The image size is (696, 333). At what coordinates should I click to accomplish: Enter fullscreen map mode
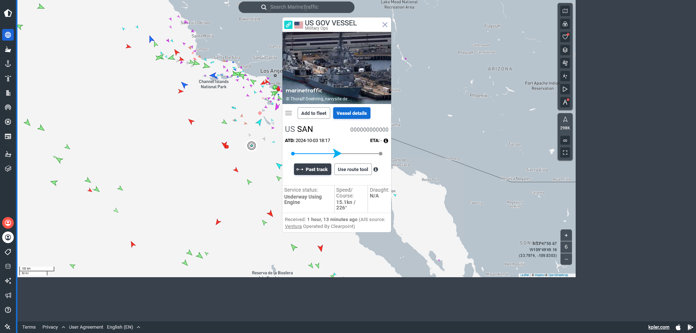[565, 153]
